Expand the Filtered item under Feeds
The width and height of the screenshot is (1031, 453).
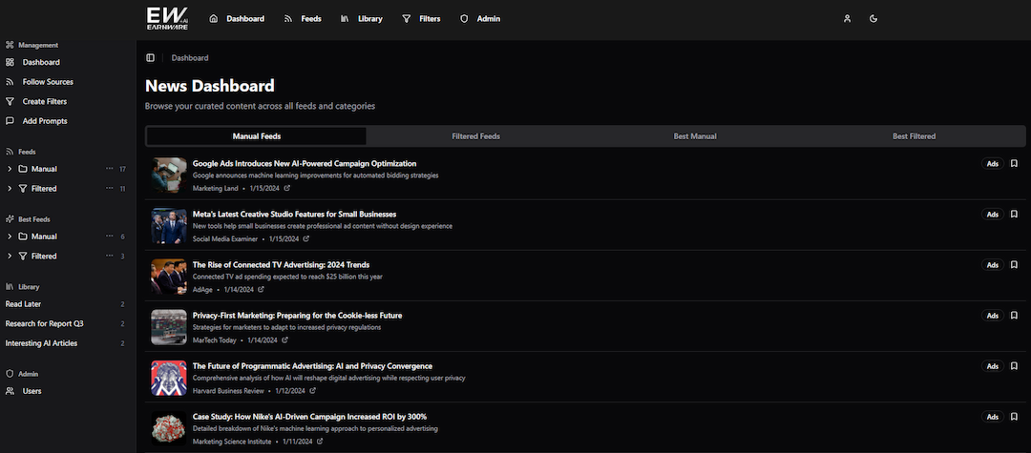pyautogui.click(x=10, y=189)
